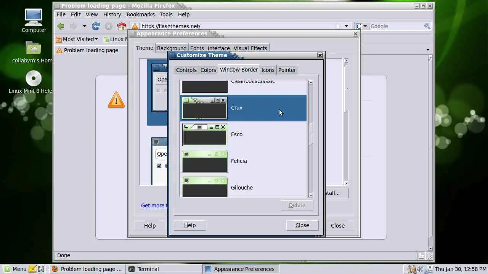
Task: Switch to the Pointer tab
Action: [x=287, y=70]
